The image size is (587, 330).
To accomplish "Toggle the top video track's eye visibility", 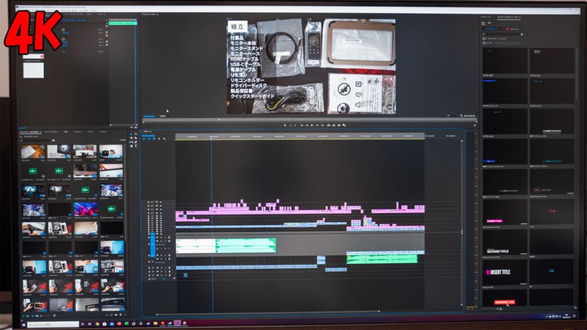I will coord(161,202).
